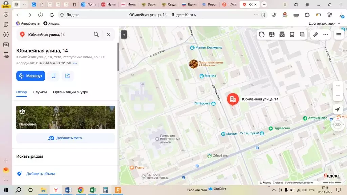Screen dimensions: 347x195
Task: Zoom in the map with the plus button
Action: (338, 86)
